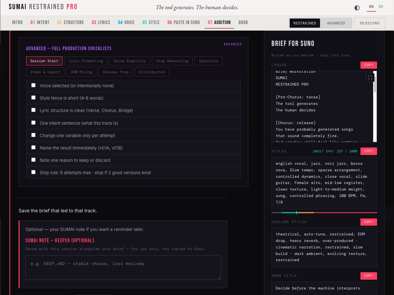Go to the 01 INTENT tab
The width and height of the screenshot is (394, 295).
tap(40, 22)
